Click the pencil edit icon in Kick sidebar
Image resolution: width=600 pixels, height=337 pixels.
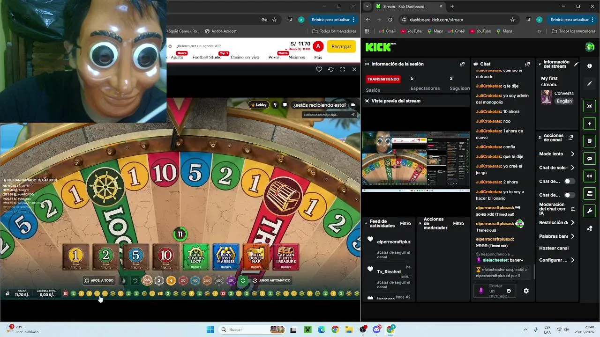click(x=590, y=83)
